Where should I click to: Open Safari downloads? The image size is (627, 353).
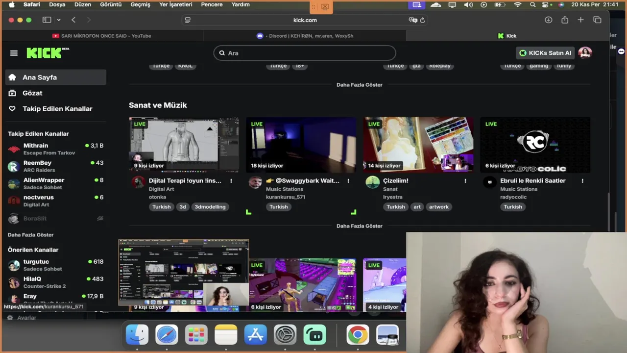pos(549,20)
